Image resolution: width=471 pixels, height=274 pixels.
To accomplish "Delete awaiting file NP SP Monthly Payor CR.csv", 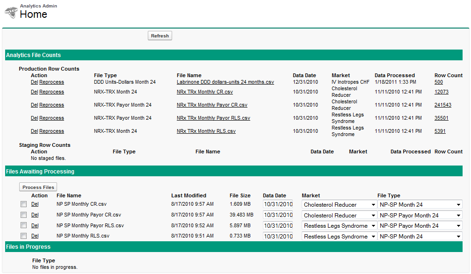I will [x=35, y=215].
